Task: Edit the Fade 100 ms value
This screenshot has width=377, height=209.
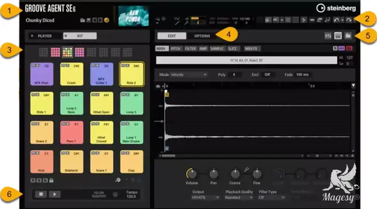Action: [303, 75]
